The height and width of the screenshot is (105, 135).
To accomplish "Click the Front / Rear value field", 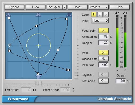I will click(x=65, y=90).
